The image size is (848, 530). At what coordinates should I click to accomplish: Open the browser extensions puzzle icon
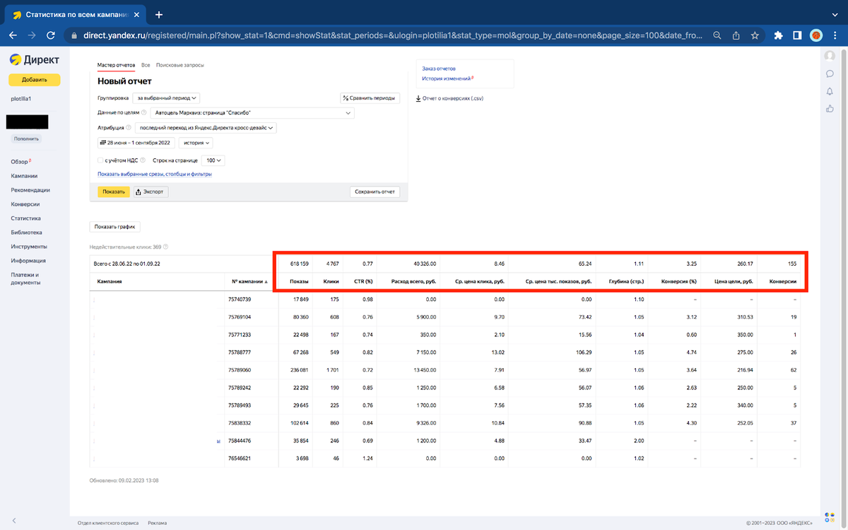[778, 35]
